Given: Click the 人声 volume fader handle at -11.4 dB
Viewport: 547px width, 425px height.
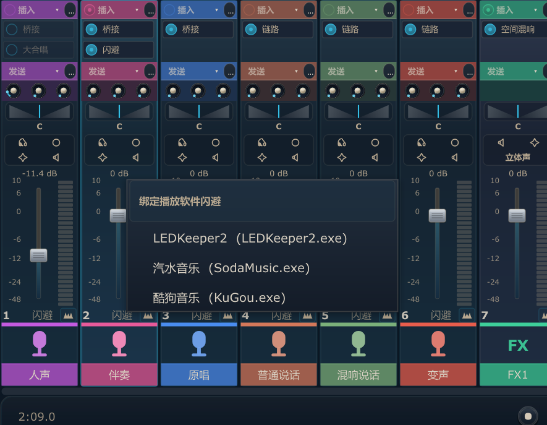Looking at the screenshot, I should pos(38,255).
